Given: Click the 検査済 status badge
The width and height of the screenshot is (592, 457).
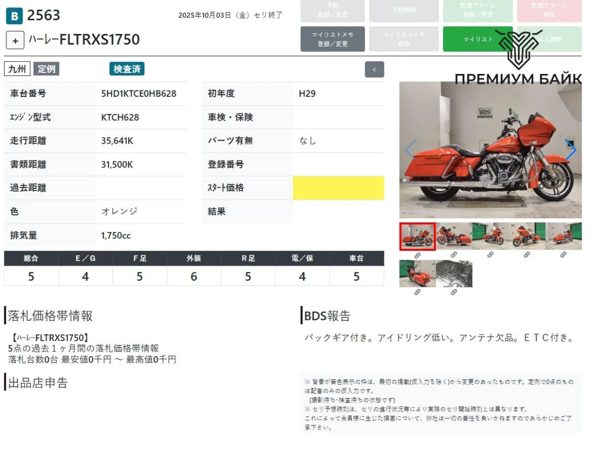Looking at the screenshot, I should [x=127, y=69].
